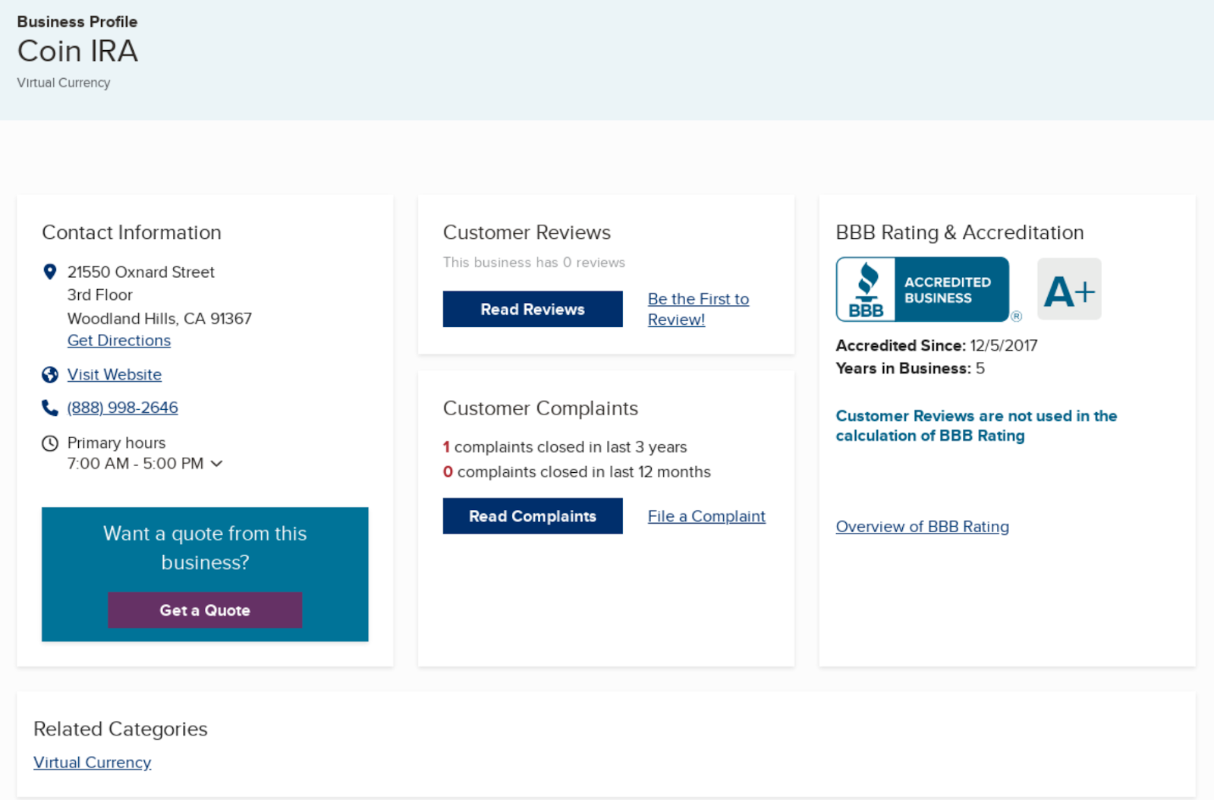Viewport: 1214px width, 800px height.
Task: Click the phone handset icon
Action: coord(50,408)
